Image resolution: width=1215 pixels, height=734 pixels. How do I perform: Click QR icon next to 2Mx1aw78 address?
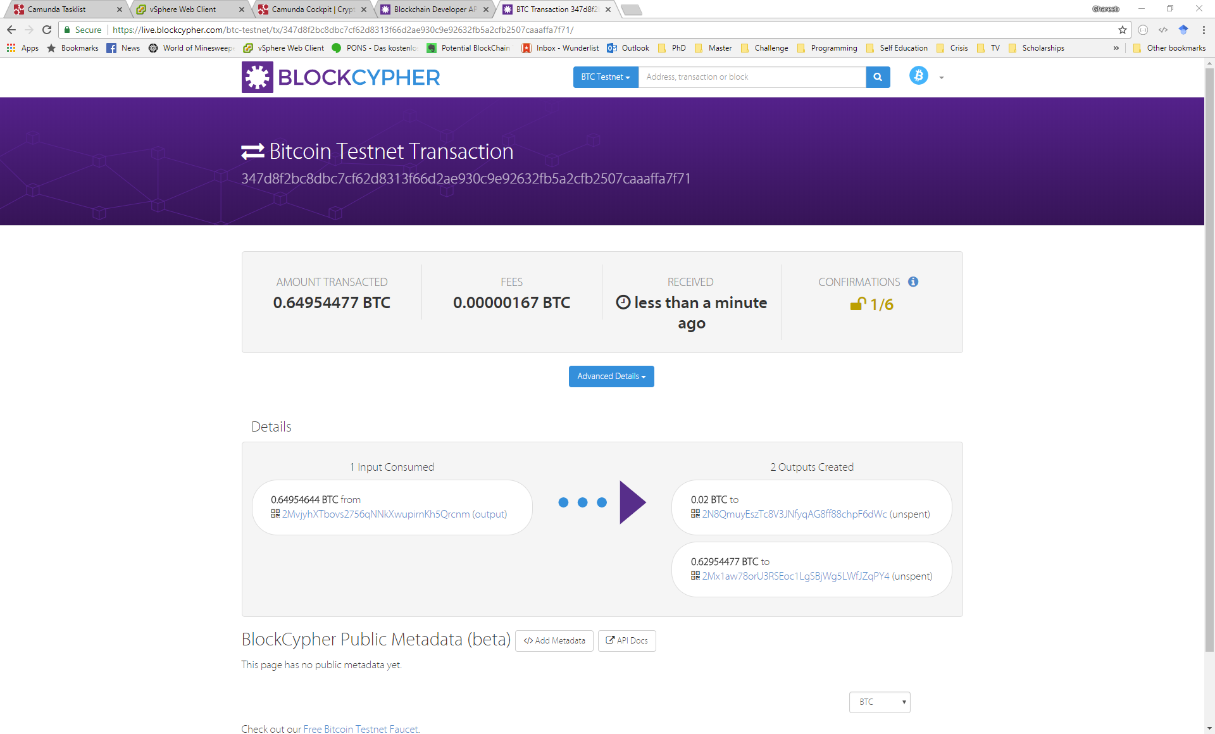[695, 576]
